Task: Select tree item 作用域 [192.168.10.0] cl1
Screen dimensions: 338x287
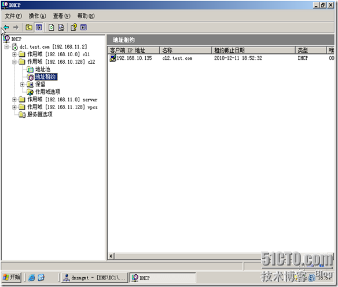Action: pos(58,54)
